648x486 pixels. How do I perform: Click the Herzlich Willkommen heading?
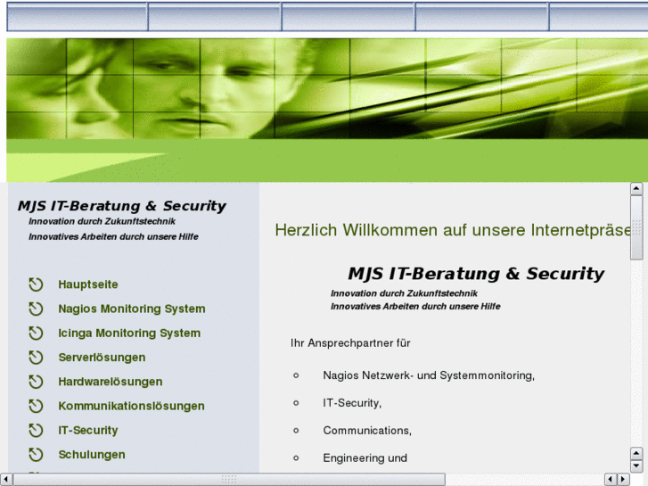pyautogui.click(x=453, y=230)
